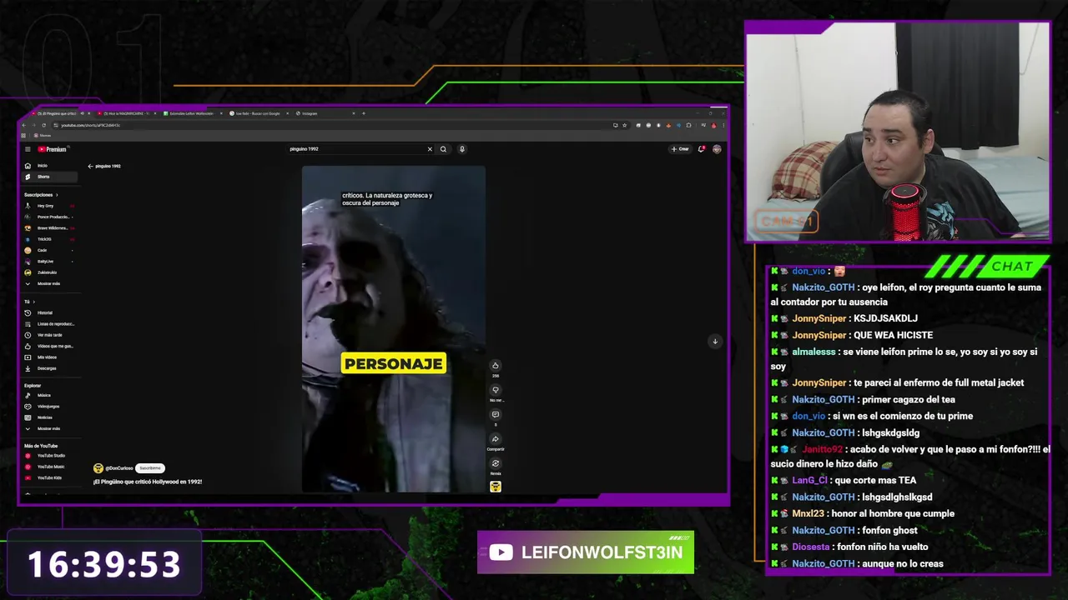
Task: Open the DonCurioso channel avatar
Action: pos(98,468)
